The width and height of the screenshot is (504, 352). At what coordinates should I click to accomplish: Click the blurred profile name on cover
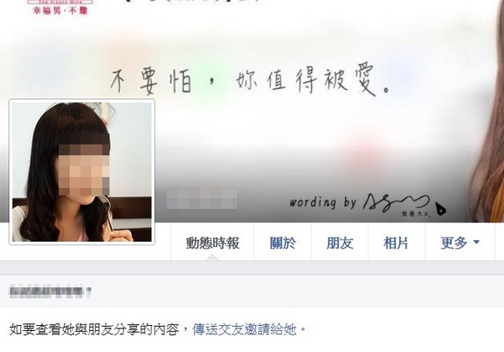coord(202,198)
